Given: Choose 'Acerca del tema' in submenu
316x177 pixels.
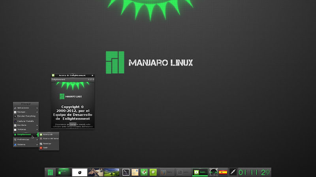Looking at the screenshot, I should 49,138.
